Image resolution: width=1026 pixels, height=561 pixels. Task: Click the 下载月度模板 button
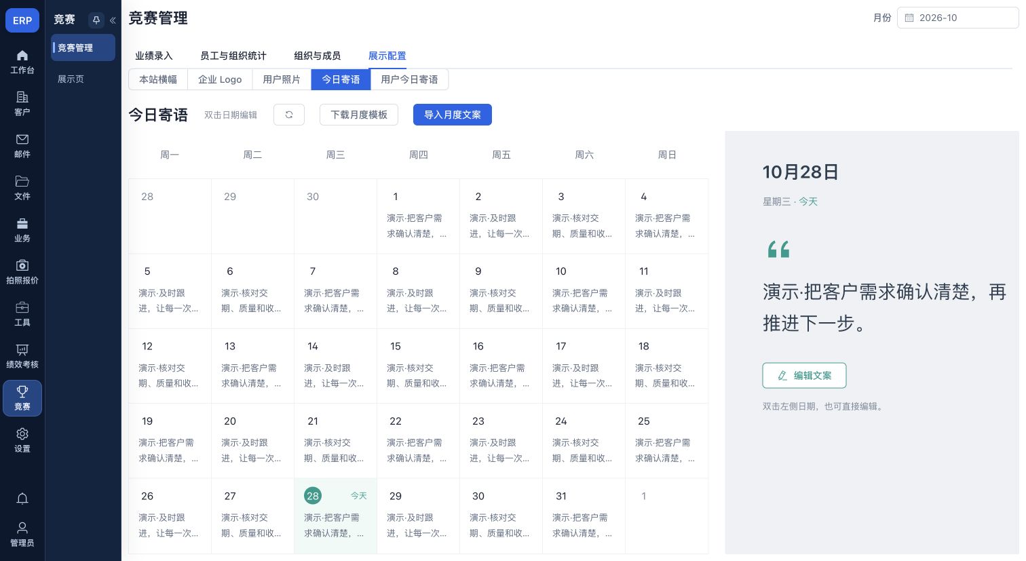359,115
